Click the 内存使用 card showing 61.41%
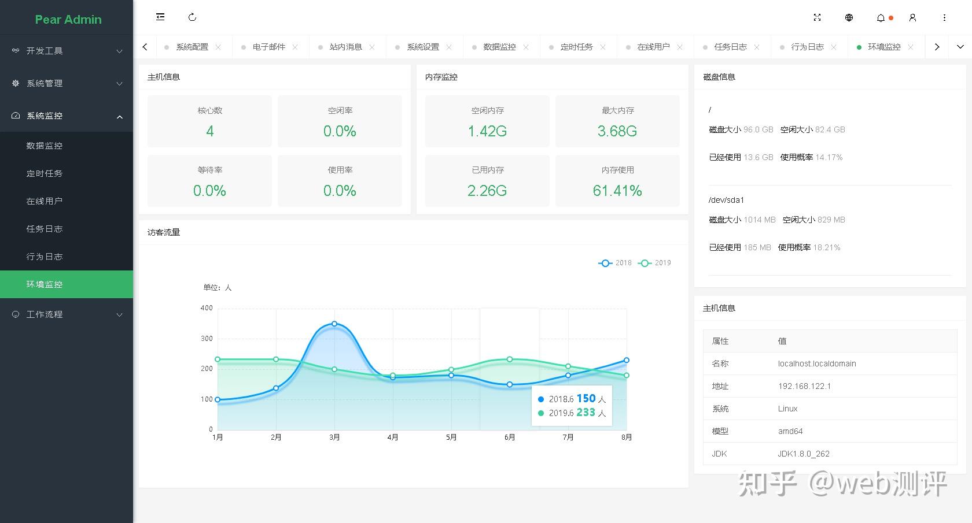 [x=617, y=181]
